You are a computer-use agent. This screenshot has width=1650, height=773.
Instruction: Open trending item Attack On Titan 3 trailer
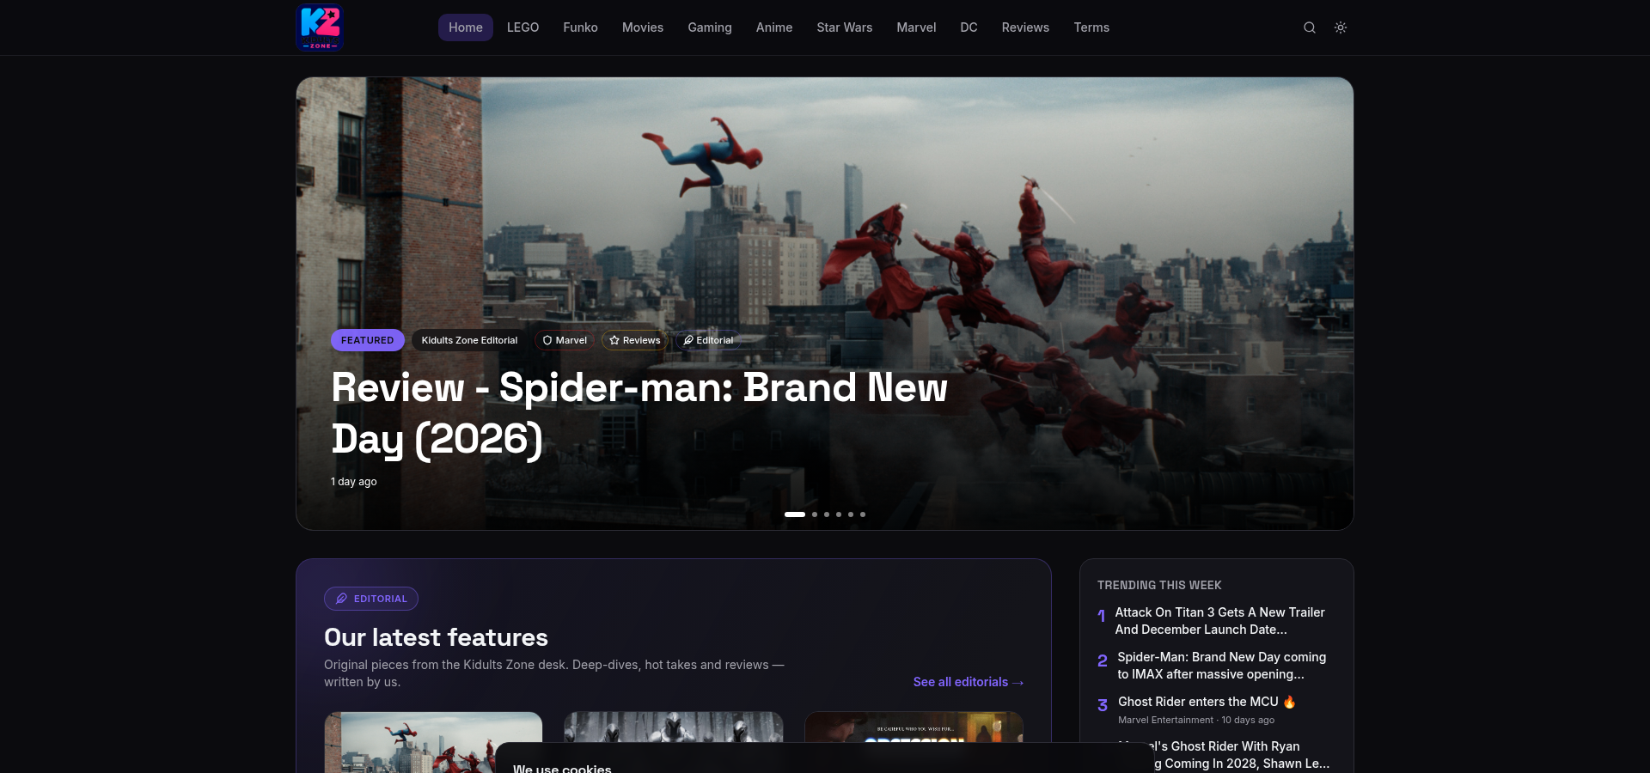tap(1220, 621)
